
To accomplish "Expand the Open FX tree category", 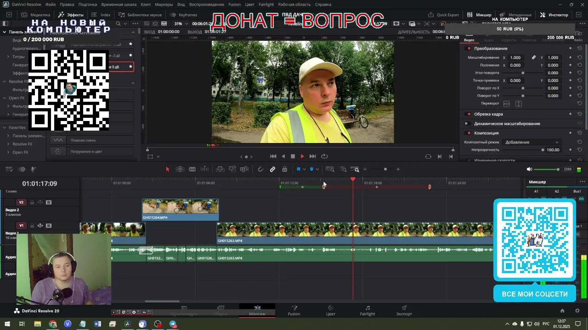I will (5, 98).
